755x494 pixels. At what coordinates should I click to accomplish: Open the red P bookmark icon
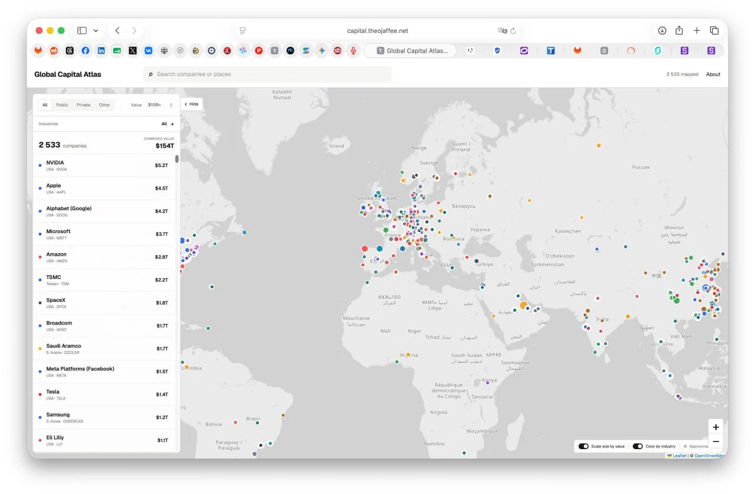click(x=258, y=51)
